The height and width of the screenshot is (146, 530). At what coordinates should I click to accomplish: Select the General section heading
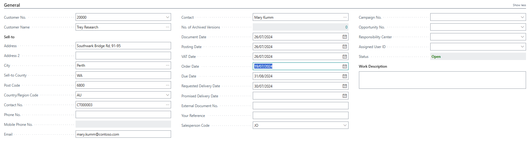pos(12,5)
